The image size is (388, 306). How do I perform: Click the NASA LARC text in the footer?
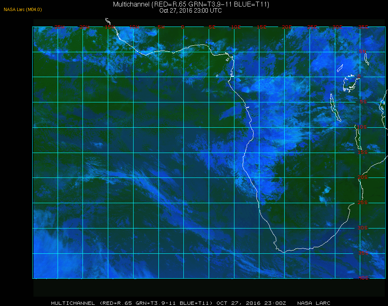[314, 303]
